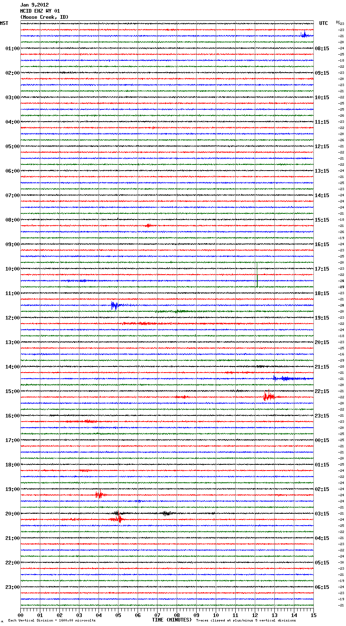This screenshot has width=346, height=626.
Task: Select the 20:00 MST time label
Action: point(13,514)
